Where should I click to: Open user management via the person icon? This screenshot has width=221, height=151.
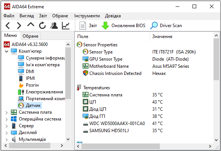(54, 26)
